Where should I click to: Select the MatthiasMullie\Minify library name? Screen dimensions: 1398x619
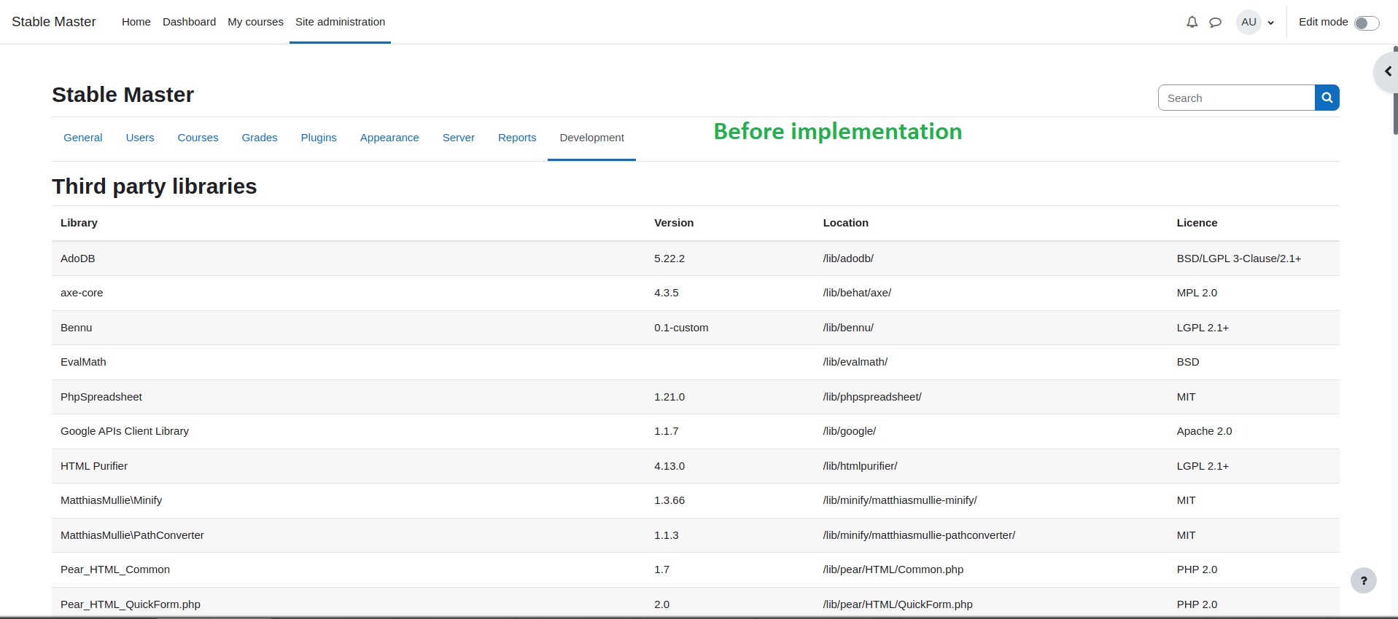(x=111, y=500)
